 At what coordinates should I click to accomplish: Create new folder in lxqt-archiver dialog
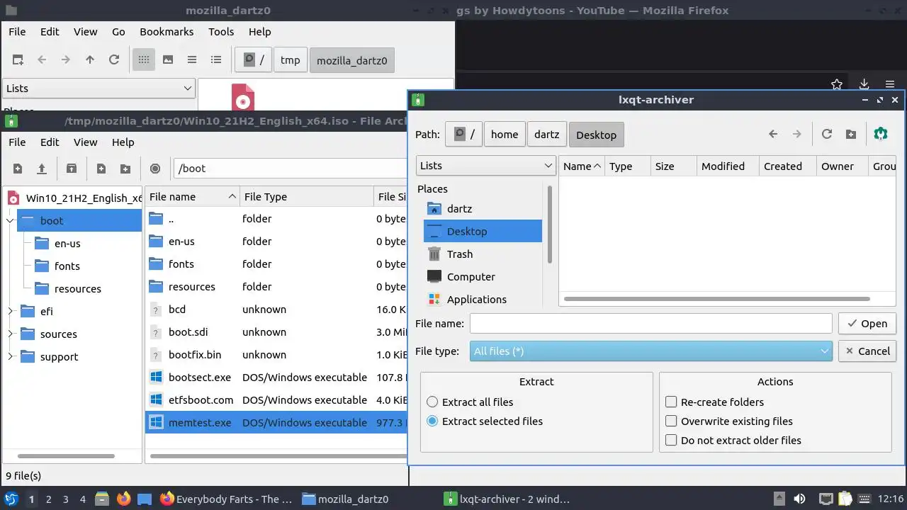tap(851, 134)
